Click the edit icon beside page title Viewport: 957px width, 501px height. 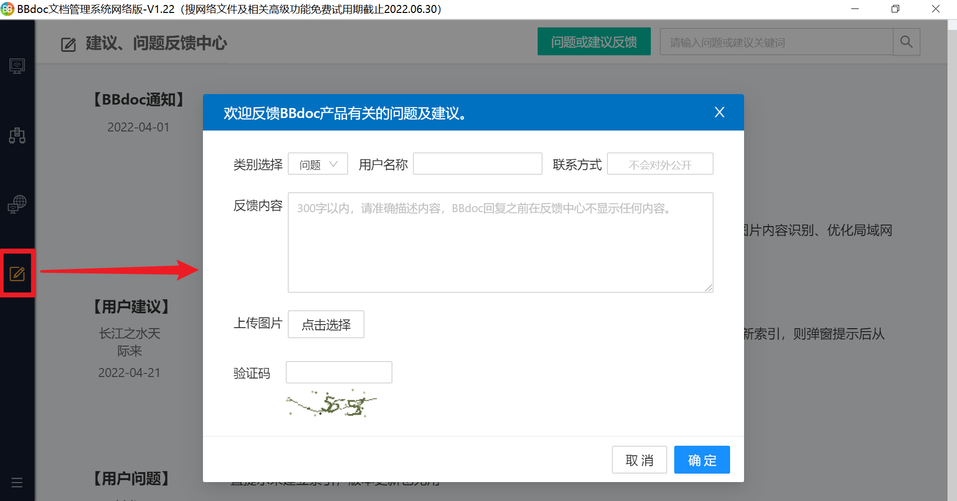point(68,44)
